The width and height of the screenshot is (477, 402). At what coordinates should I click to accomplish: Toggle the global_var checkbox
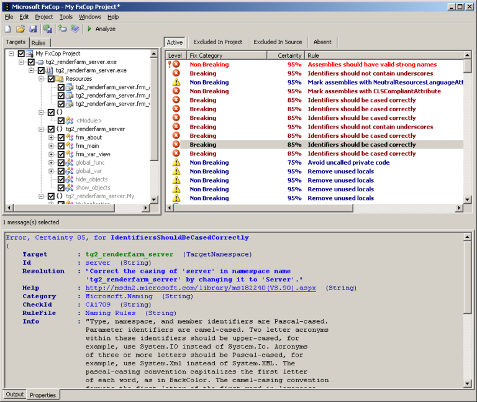[61, 171]
